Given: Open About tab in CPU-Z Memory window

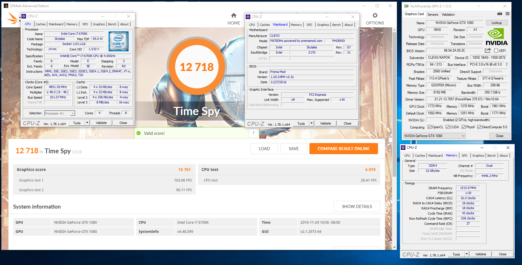Looking at the screenshot, I should pos(504,156).
